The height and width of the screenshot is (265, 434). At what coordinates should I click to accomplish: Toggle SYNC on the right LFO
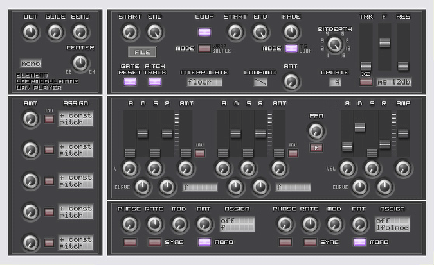[310, 243]
